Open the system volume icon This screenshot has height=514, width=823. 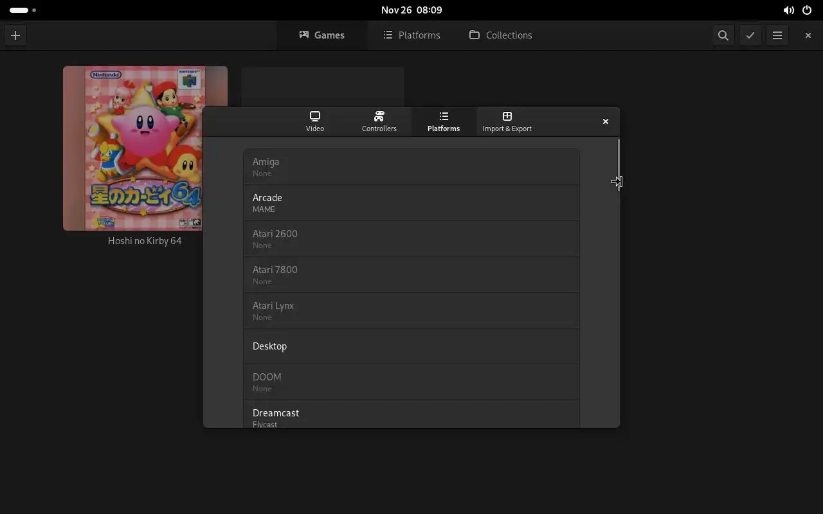[788, 10]
